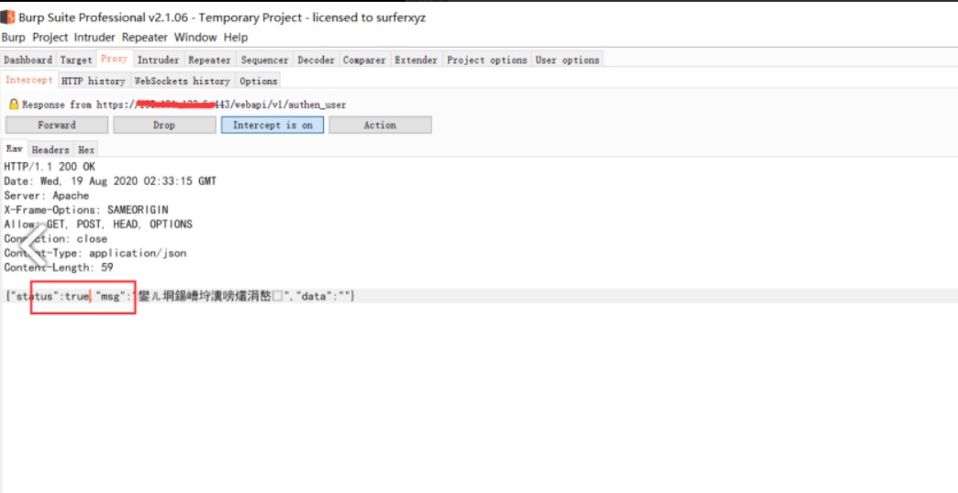Open the Burp menu
The image size is (958, 493).
pos(14,38)
